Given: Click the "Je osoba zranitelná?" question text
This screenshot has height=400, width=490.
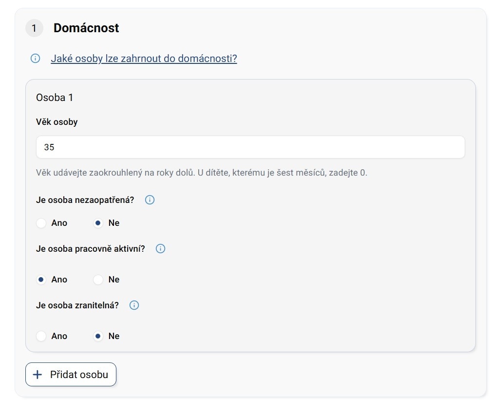Looking at the screenshot, I should click(x=77, y=305).
